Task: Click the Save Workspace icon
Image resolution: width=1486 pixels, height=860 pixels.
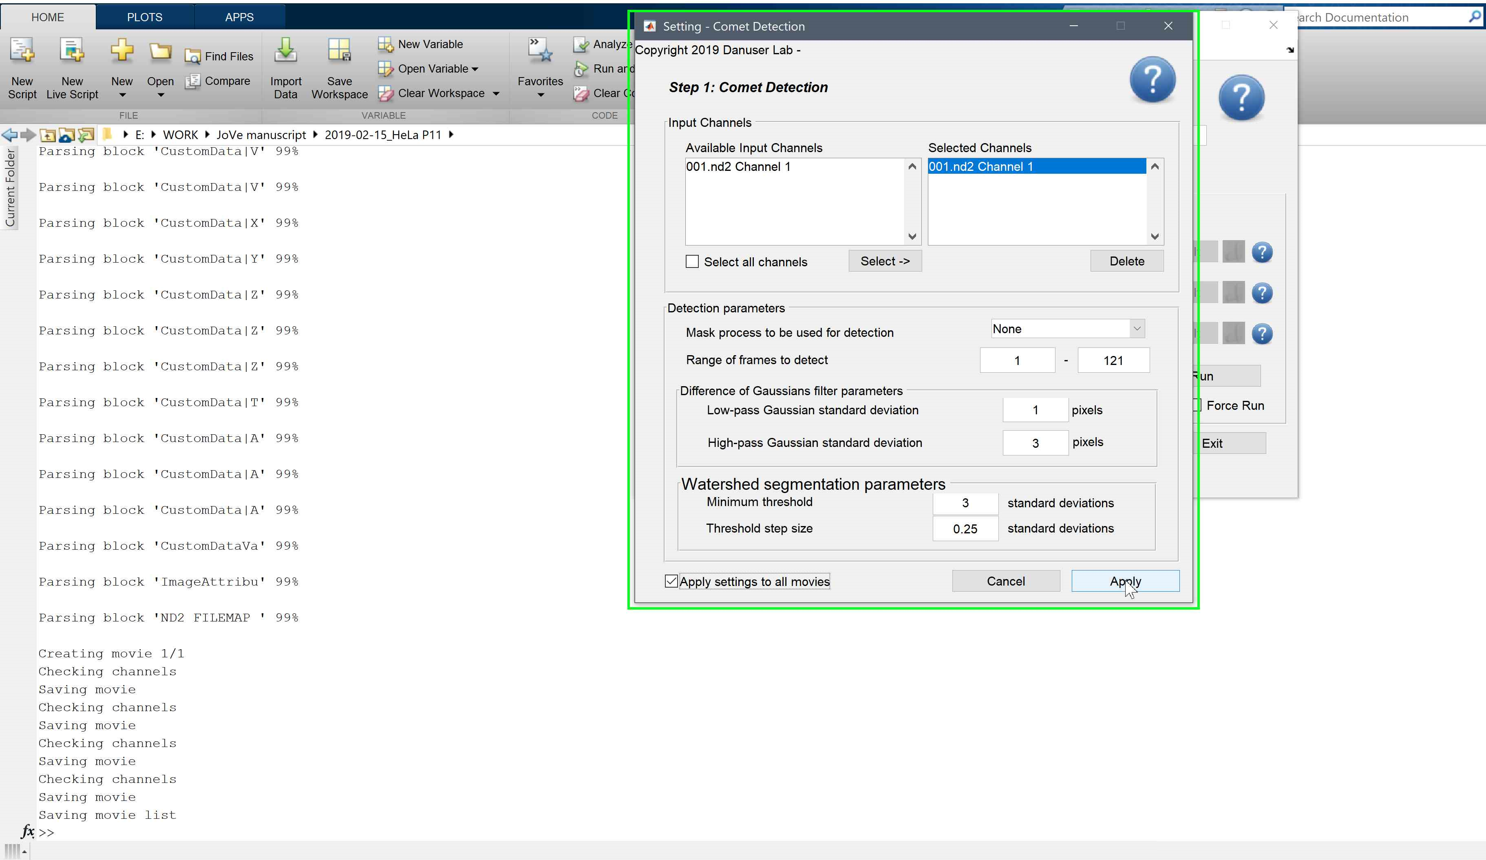Action: [339, 52]
